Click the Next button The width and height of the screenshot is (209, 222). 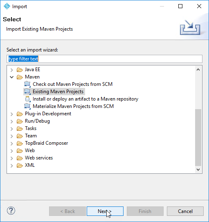105,211
